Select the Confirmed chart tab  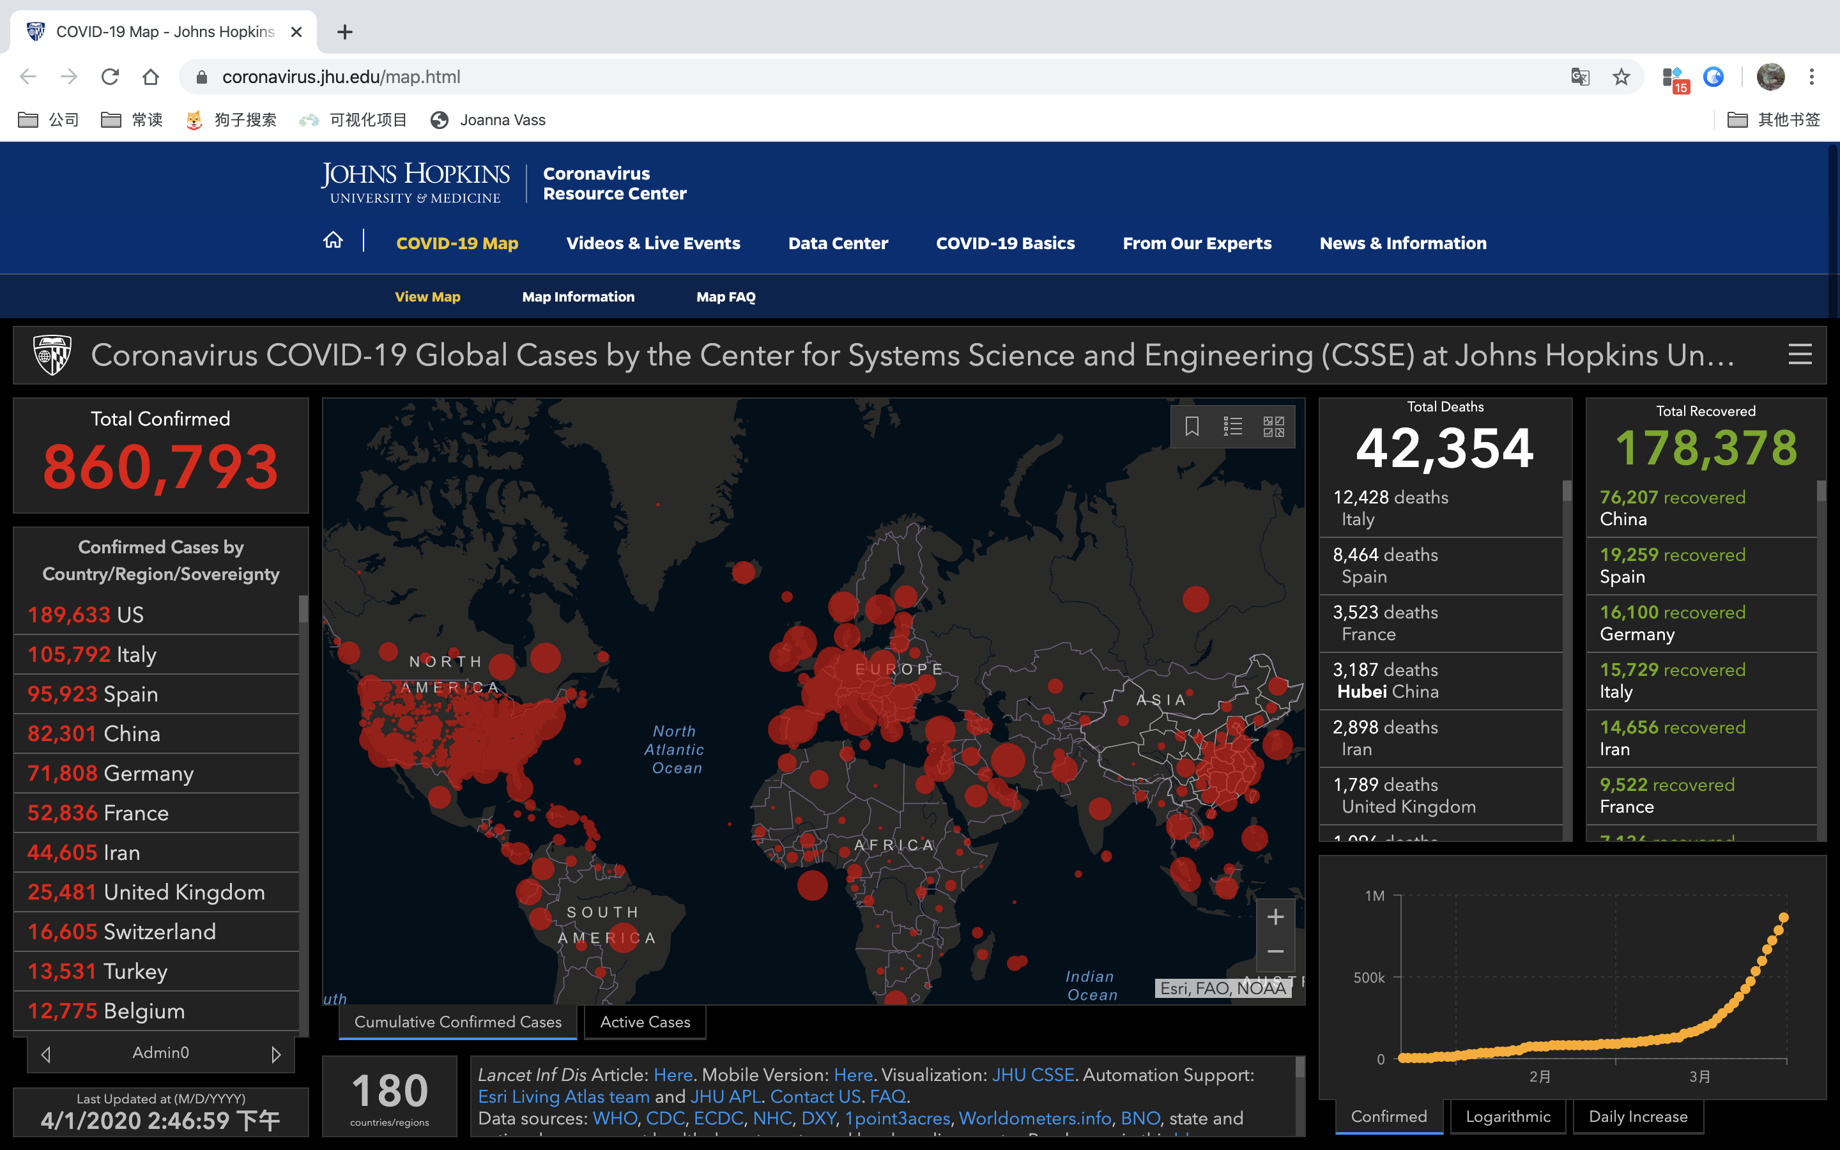point(1388,1117)
